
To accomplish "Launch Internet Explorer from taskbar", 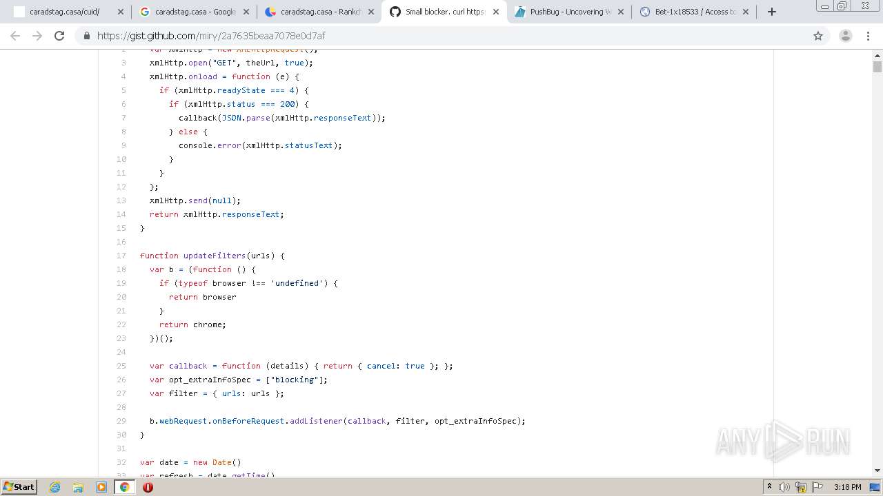I will 54,487.
